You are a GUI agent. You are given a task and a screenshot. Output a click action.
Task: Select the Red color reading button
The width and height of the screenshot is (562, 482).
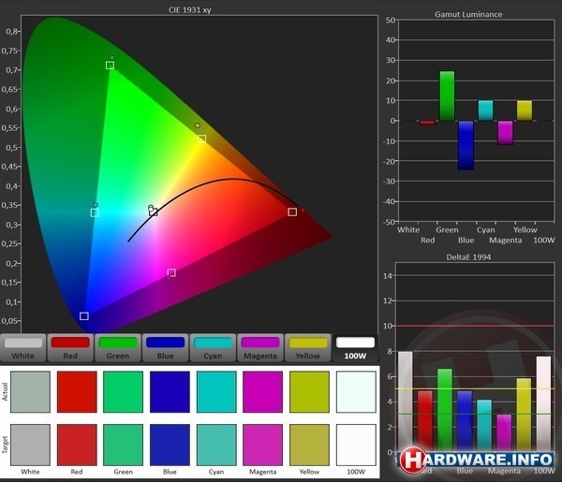(70, 347)
